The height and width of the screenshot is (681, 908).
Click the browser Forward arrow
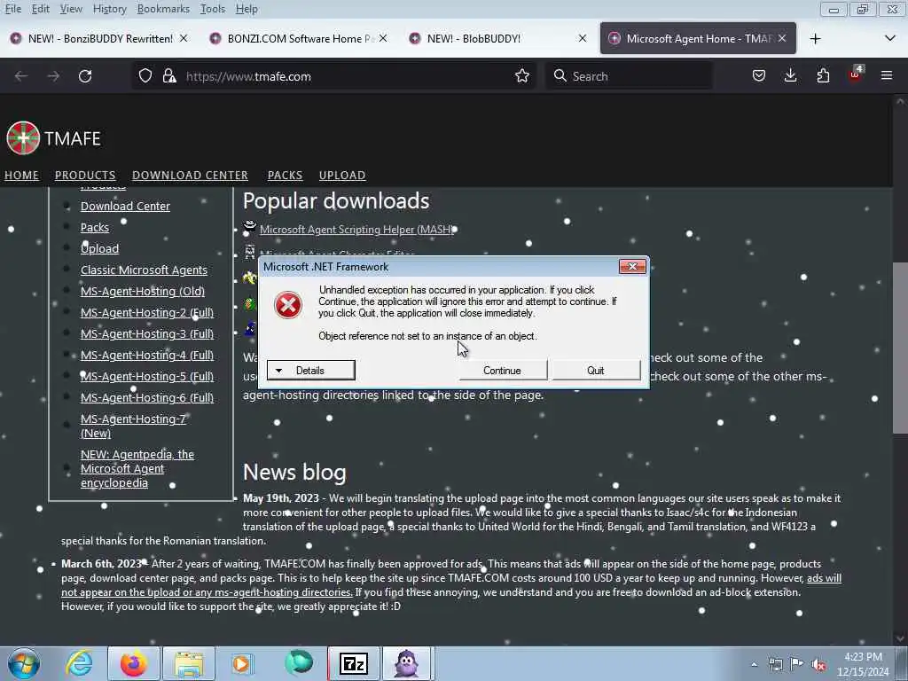coord(53,76)
